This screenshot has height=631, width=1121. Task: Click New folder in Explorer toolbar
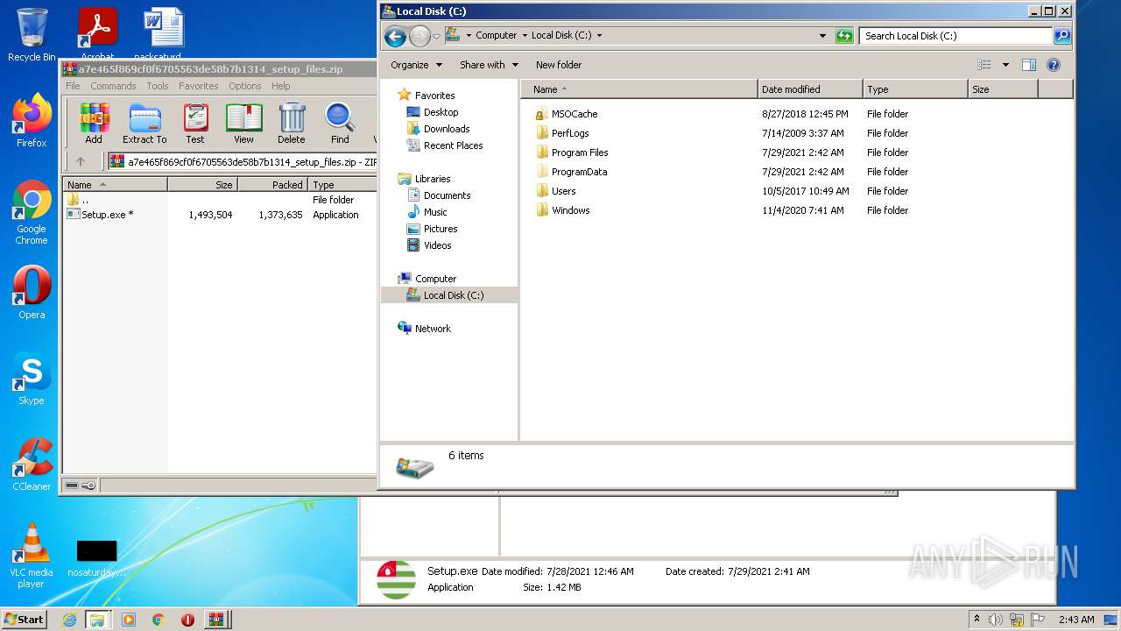point(559,65)
